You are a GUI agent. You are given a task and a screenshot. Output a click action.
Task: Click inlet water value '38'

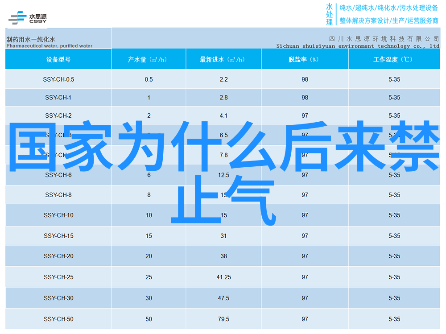(223, 256)
